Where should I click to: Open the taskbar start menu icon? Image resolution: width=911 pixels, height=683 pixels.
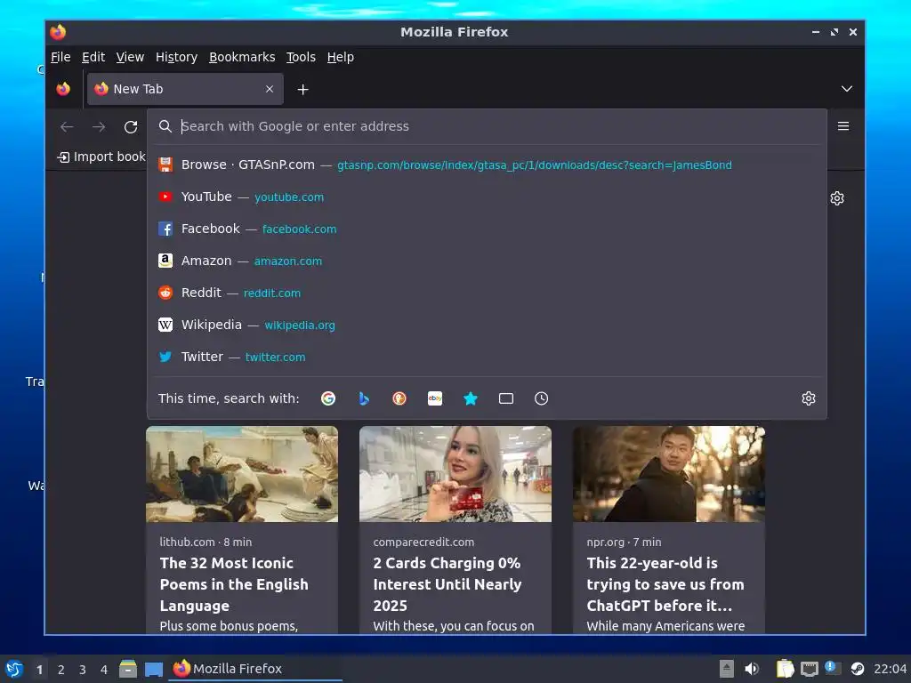[14, 669]
